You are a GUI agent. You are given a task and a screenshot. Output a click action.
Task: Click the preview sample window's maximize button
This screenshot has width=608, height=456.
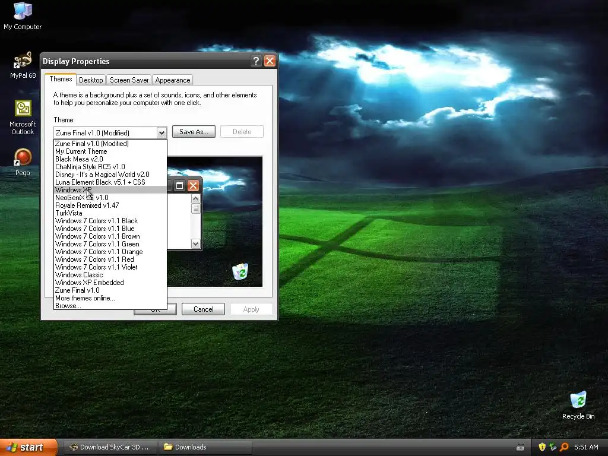coord(179,186)
